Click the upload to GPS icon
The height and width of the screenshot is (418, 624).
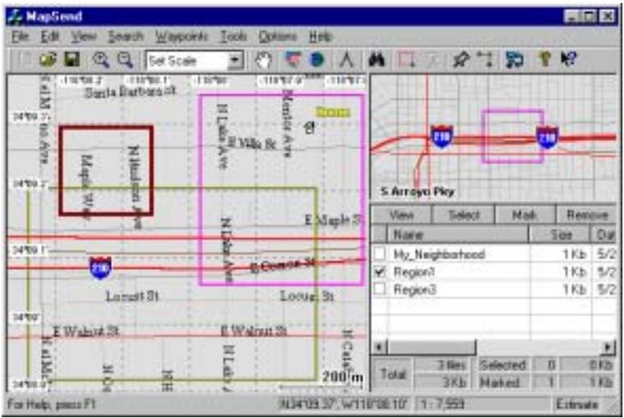515,60
